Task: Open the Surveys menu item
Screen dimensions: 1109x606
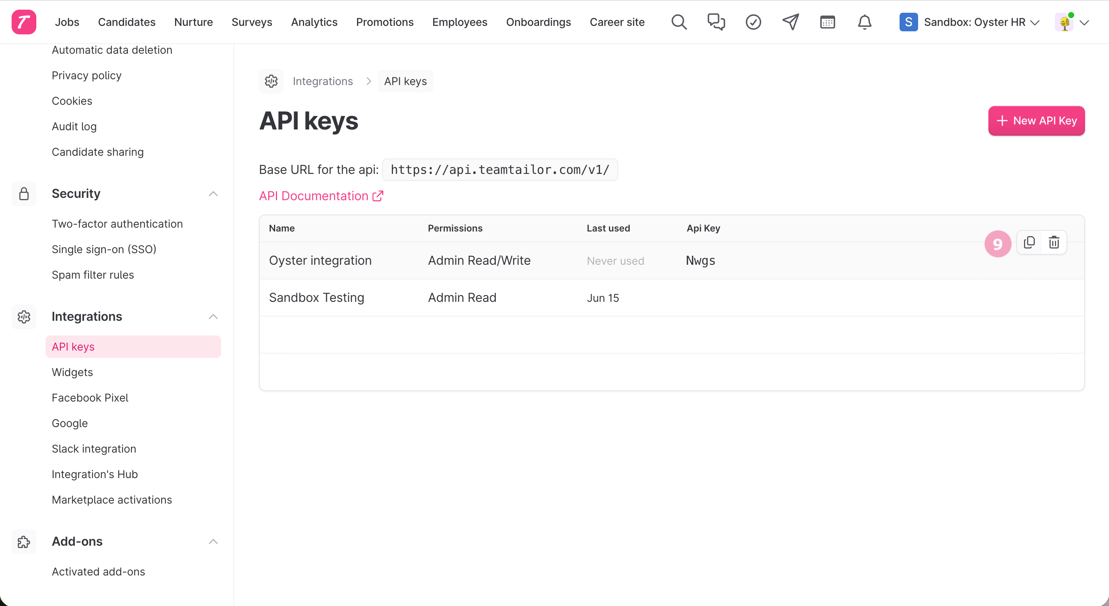Action: click(252, 22)
